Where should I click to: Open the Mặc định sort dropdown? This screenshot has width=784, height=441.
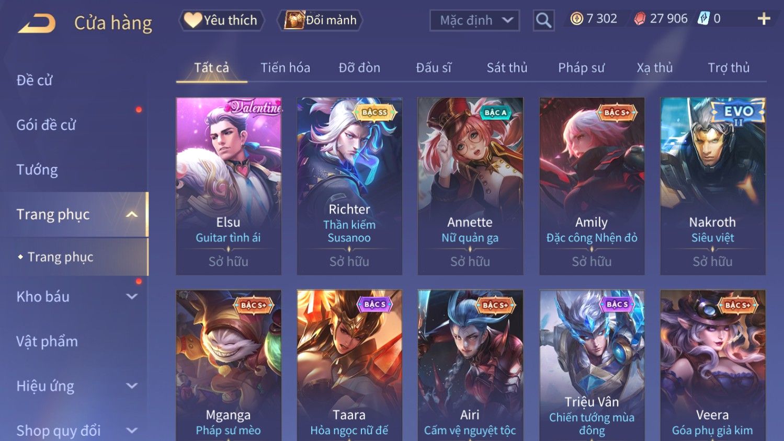click(x=474, y=20)
